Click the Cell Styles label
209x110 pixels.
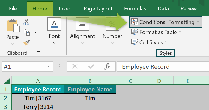point(151,42)
